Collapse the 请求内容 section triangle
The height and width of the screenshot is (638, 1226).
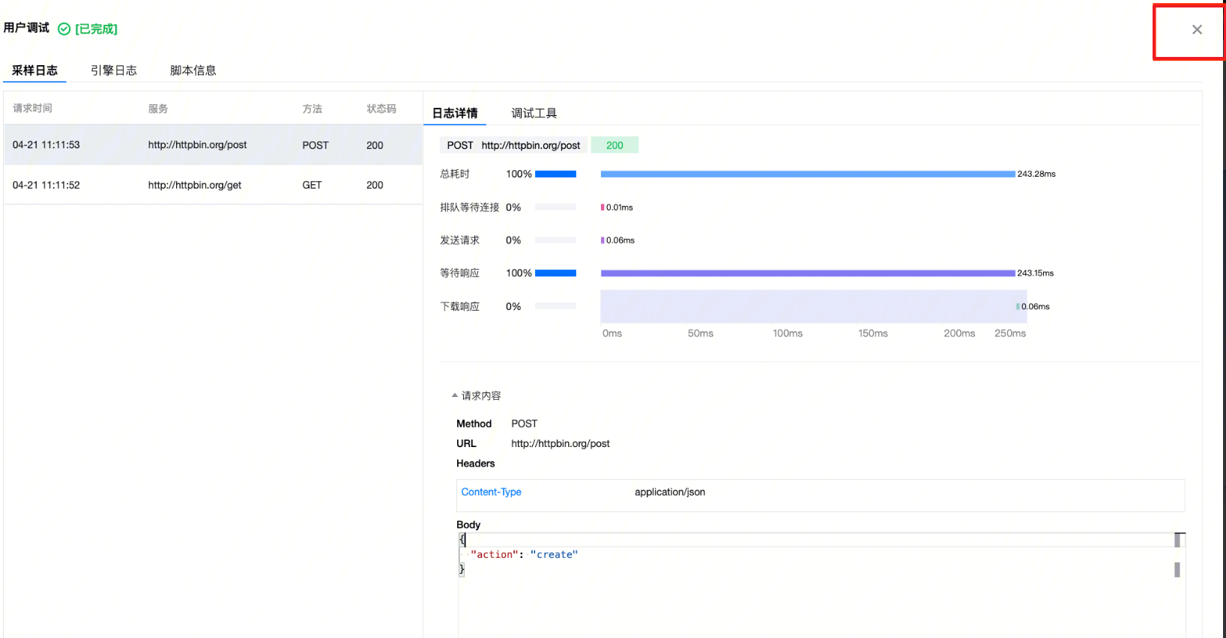454,395
